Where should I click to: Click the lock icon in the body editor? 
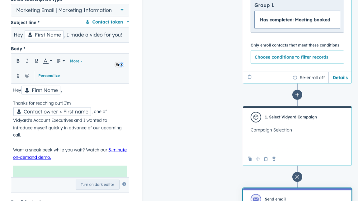(117, 64)
